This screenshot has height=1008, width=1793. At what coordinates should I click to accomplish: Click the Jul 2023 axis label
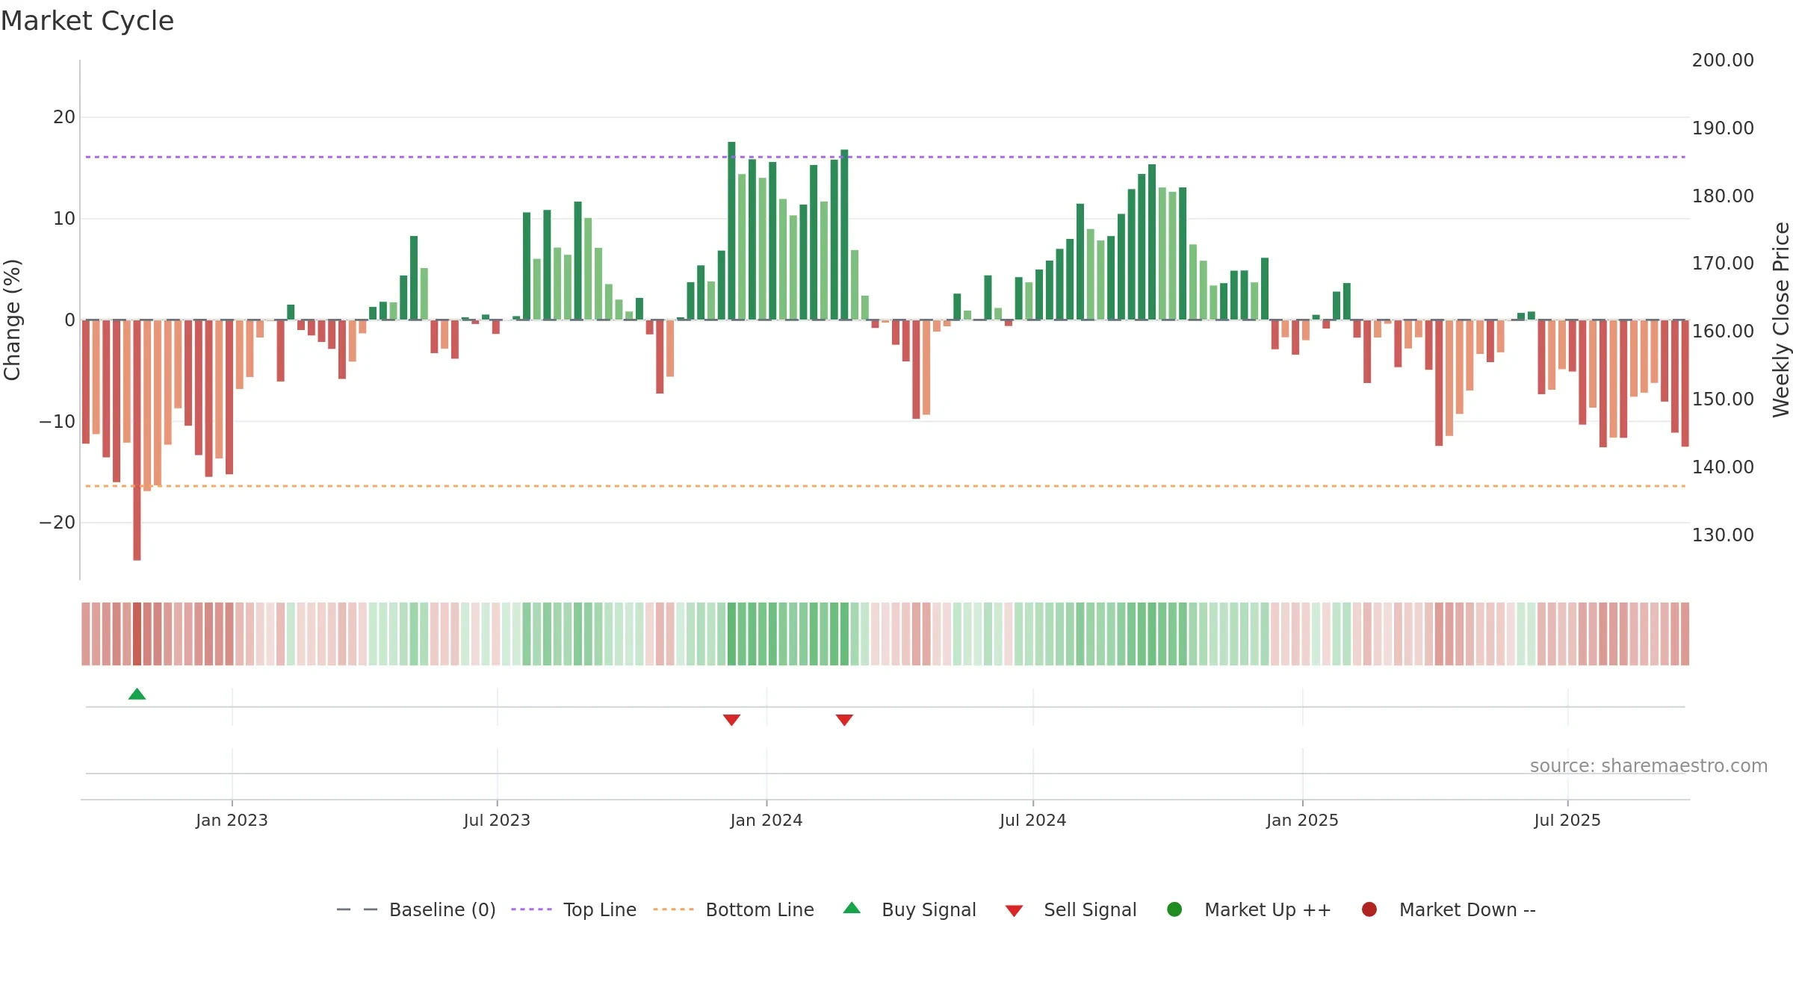point(497,821)
